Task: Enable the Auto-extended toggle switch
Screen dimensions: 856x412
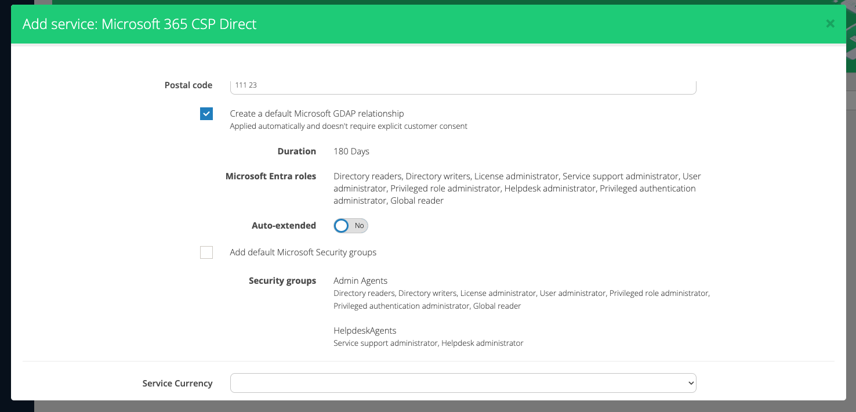Action: [350, 226]
